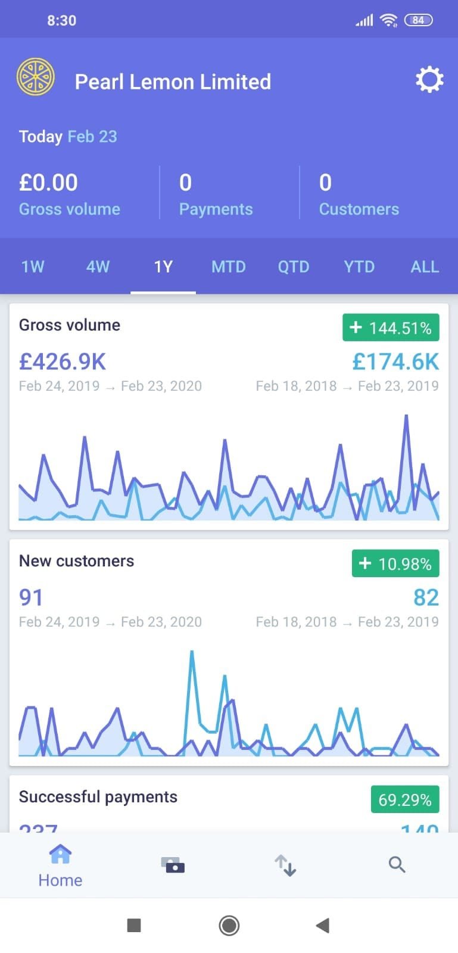Open the New customers card title
The height and width of the screenshot is (953, 458).
(76, 560)
